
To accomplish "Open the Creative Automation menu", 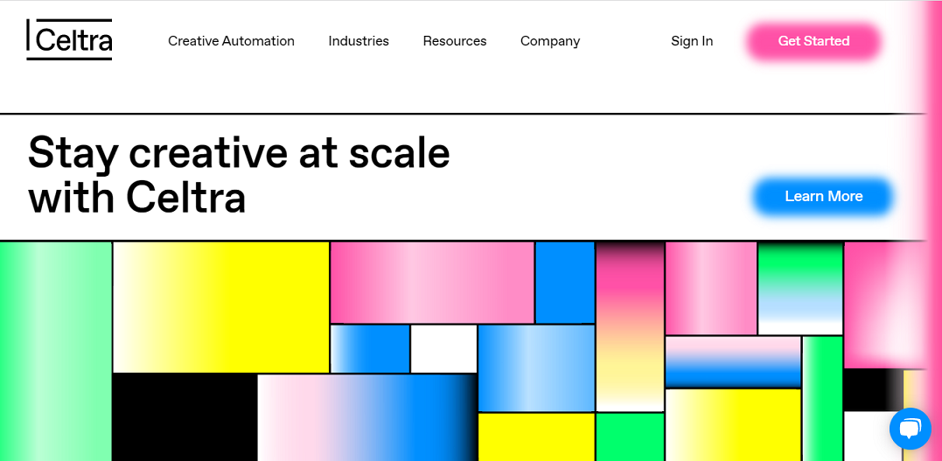I will click(x=231, y=41).
